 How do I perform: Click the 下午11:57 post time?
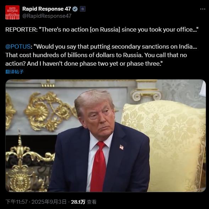tap(17, 202)
